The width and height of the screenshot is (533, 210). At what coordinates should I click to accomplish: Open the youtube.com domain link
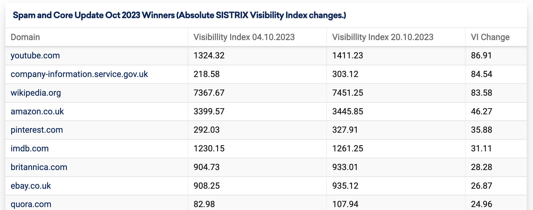click(35, 55)
